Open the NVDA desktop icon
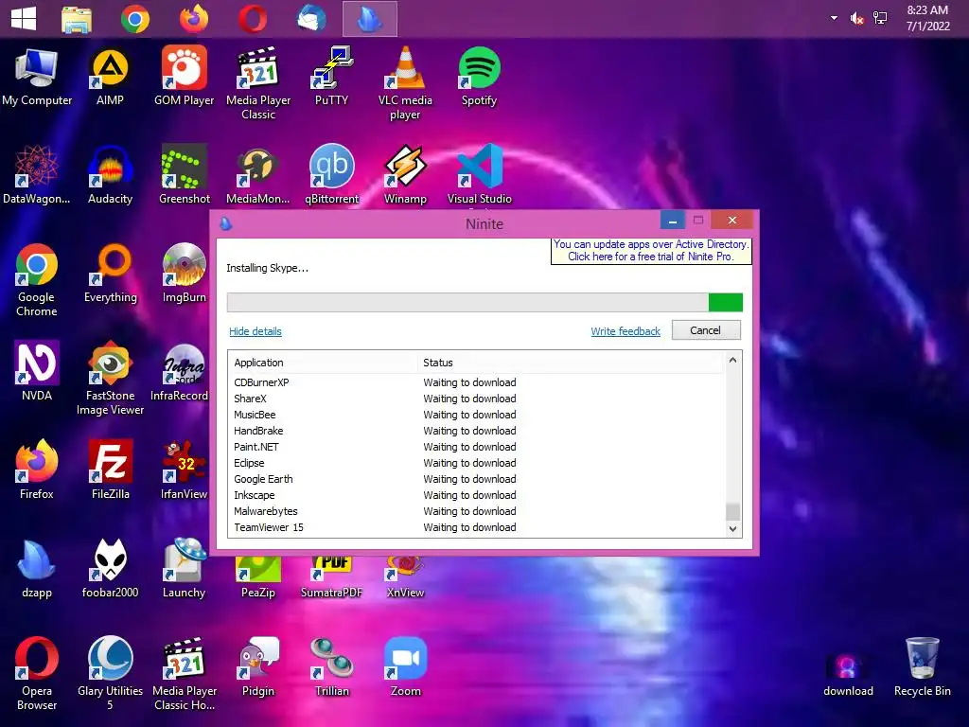The width and height of the screenshot is (969, 727). 37,371
